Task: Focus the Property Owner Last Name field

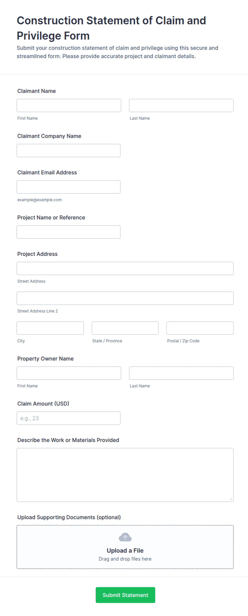Action: pyautogui.click(x=181, y=373)
